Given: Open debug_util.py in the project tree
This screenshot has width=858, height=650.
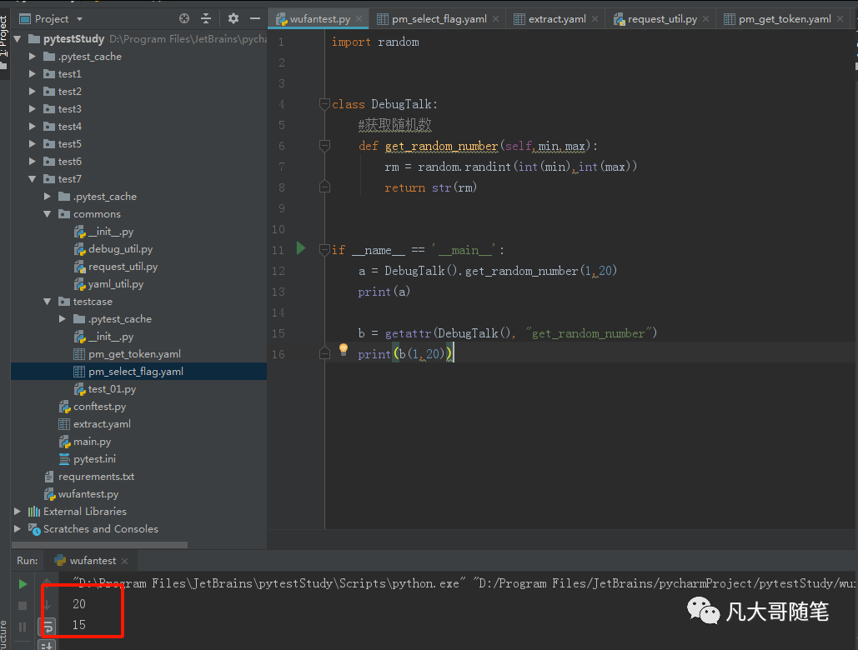Looking at the screenshot, I should tap(120, 249).
